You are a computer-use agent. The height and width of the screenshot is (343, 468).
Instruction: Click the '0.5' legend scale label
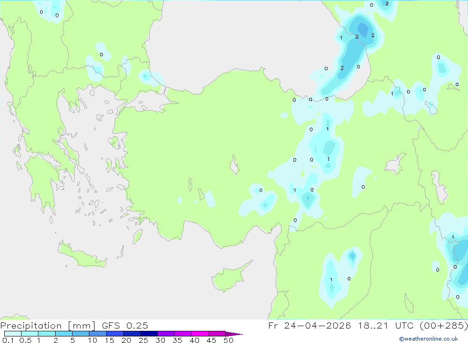25,340
